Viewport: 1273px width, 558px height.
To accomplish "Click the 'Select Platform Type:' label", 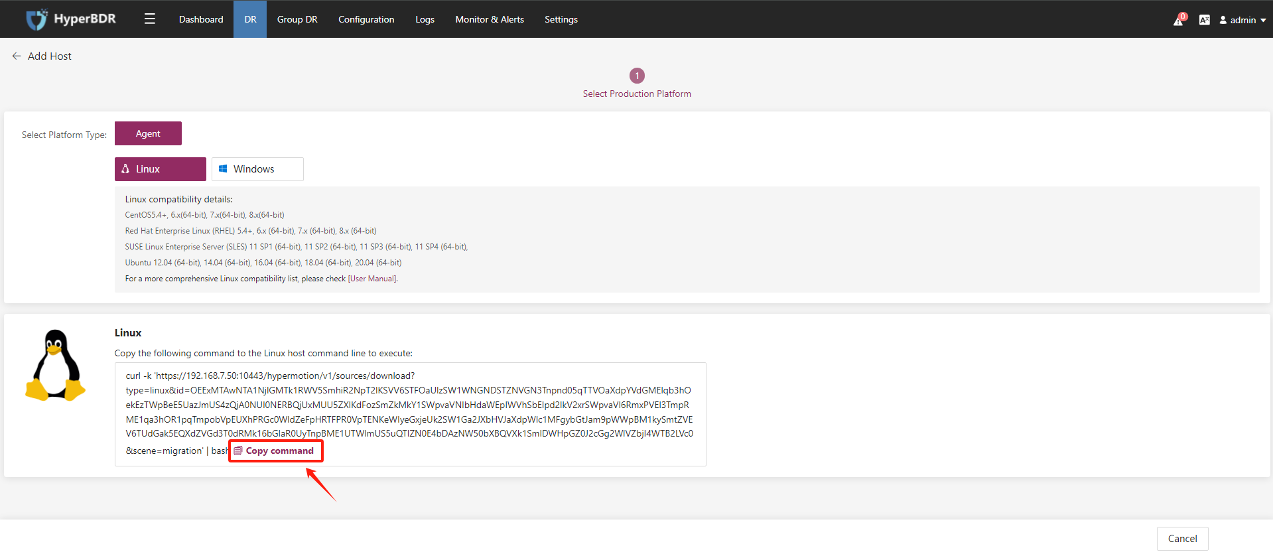I will 64,135.
